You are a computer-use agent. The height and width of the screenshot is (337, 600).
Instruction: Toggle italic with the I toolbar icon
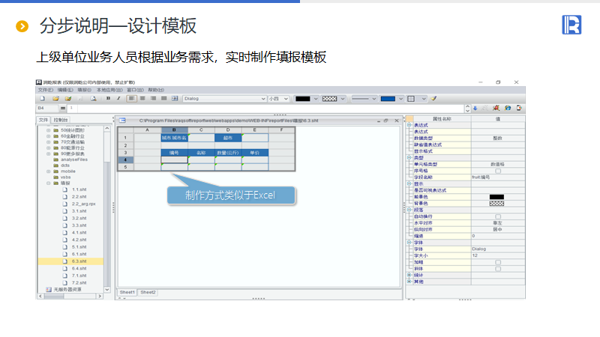(118, 99)
